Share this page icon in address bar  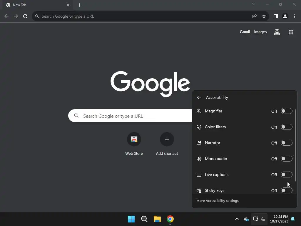(255, 16)
